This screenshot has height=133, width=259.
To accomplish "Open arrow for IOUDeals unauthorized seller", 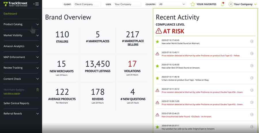I will (252, 114).
